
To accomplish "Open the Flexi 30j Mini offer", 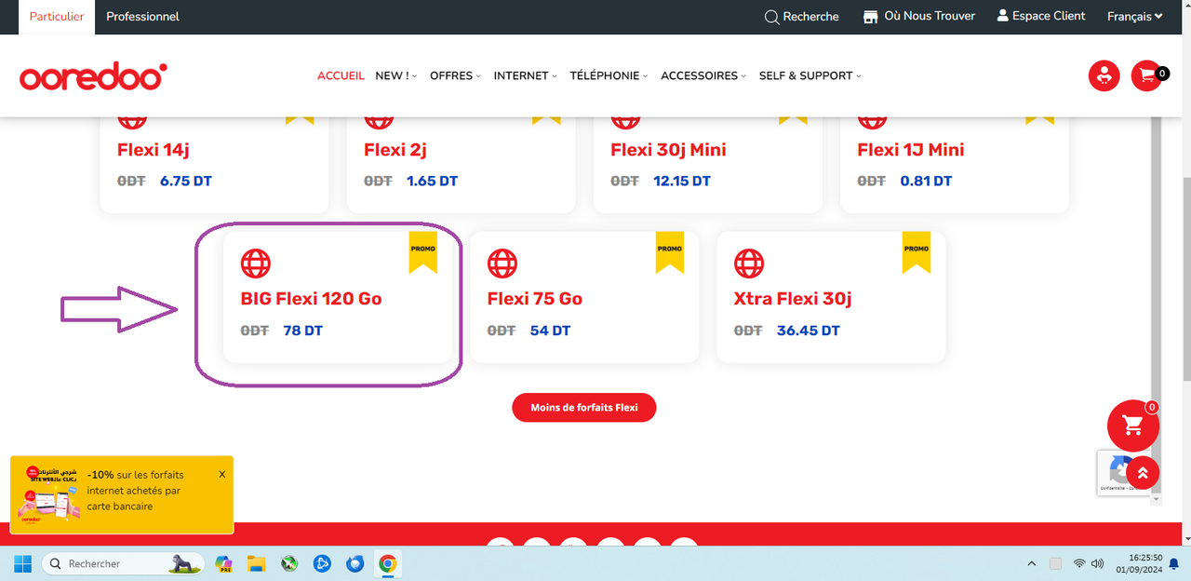I will [x=668, y=150].
